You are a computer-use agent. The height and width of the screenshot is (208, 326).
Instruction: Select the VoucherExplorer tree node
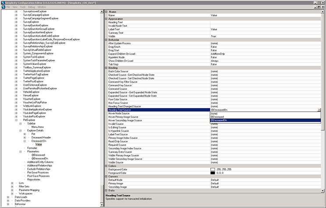[32, 99]
